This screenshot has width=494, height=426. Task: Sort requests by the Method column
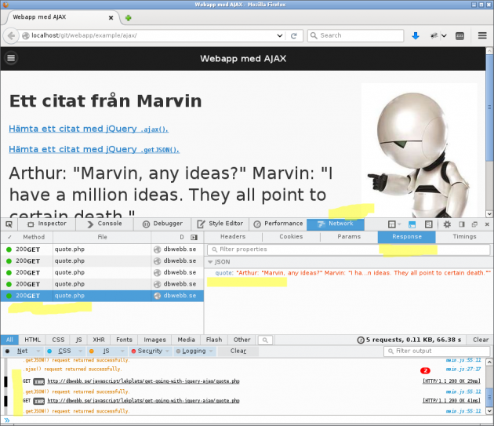[x=34, y=237]
